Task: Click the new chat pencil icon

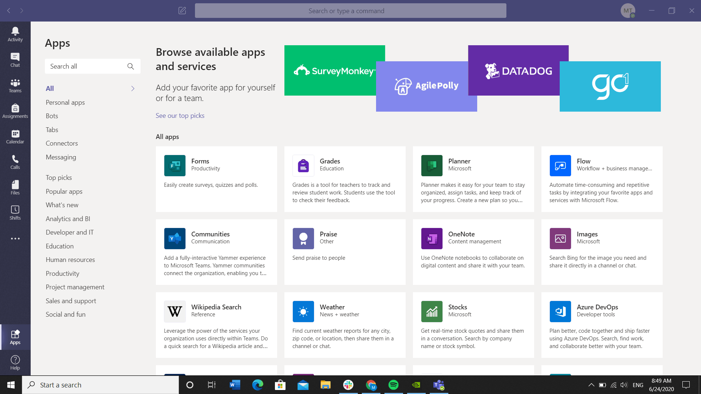Action: (182, 11)
